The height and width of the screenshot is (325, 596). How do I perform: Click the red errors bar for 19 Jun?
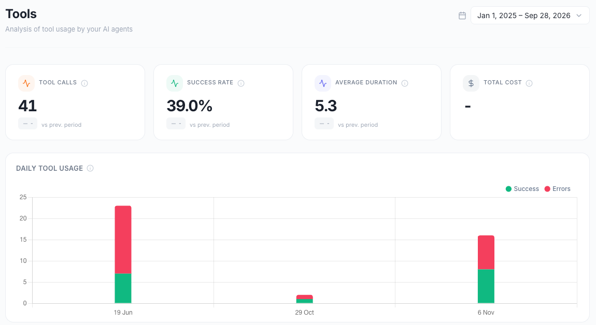(123, 240)
